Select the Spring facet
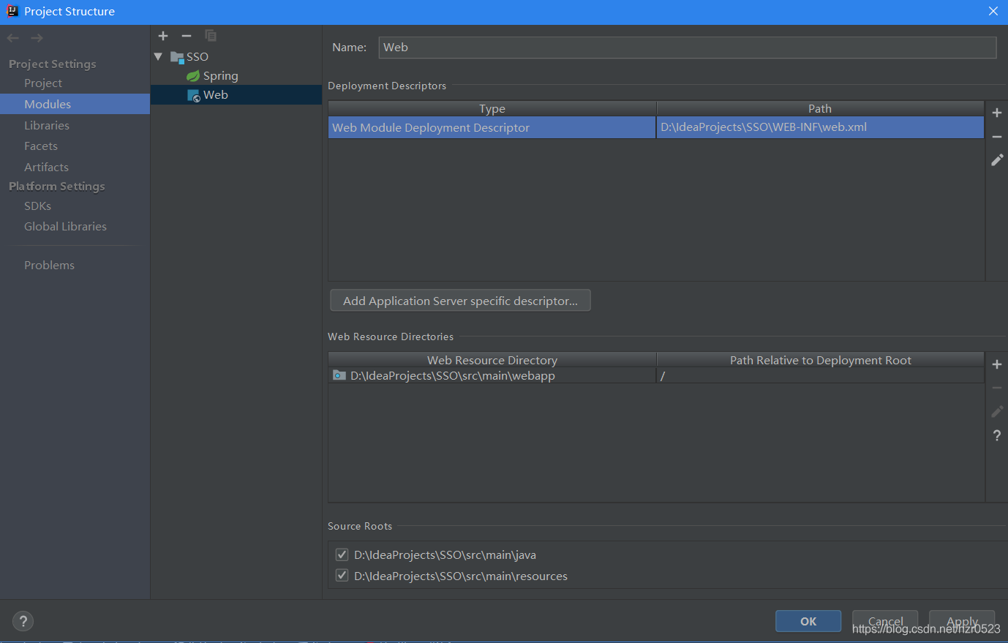 pyautogui.click(x=213, y=75)
